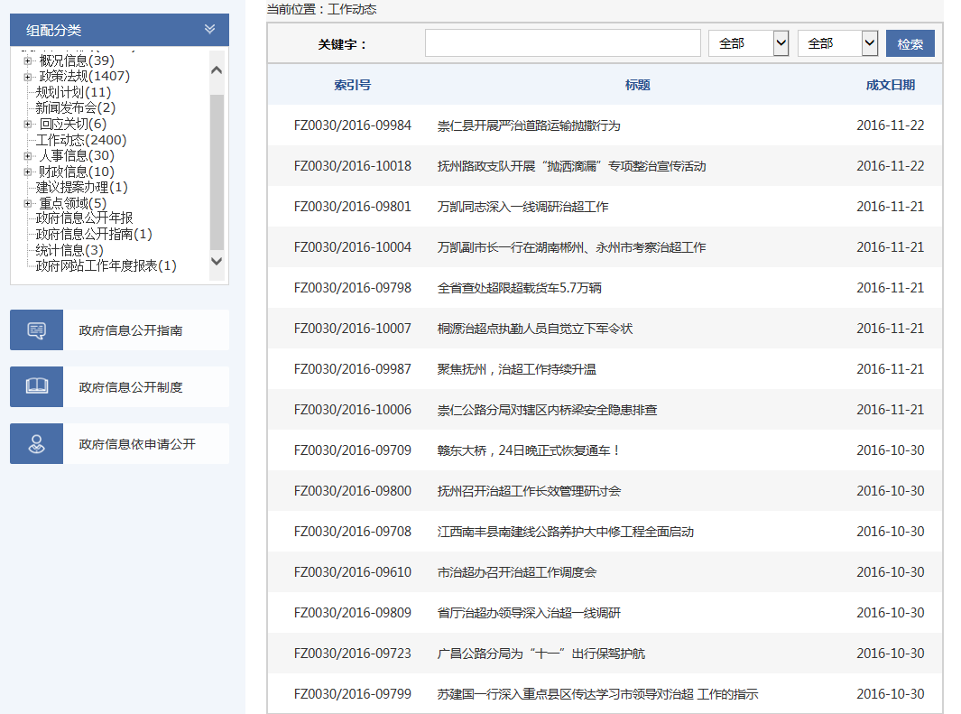Viewport: 961px width, 714px height.
Task: Click the category tree scrollbar thumb
Action: click(217, 172)
